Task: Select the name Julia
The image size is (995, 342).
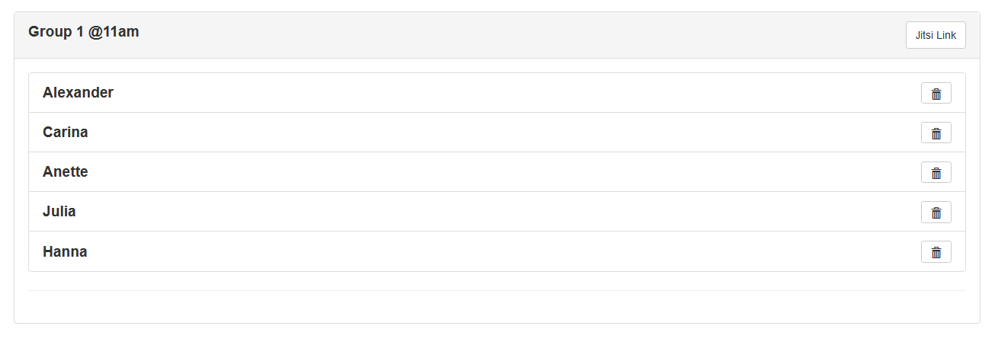Action: click(59, 212)
